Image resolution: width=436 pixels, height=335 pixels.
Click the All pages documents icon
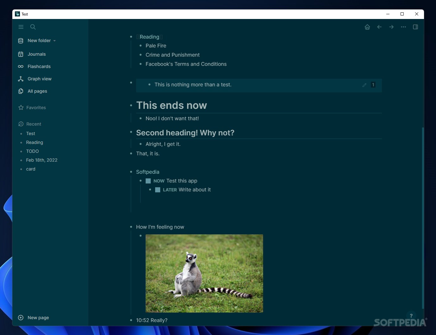(x=21, y=91)
